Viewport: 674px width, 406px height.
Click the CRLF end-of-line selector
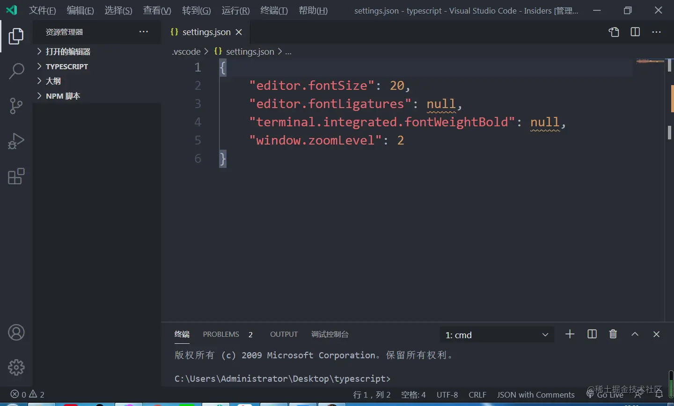coord(477,395)
